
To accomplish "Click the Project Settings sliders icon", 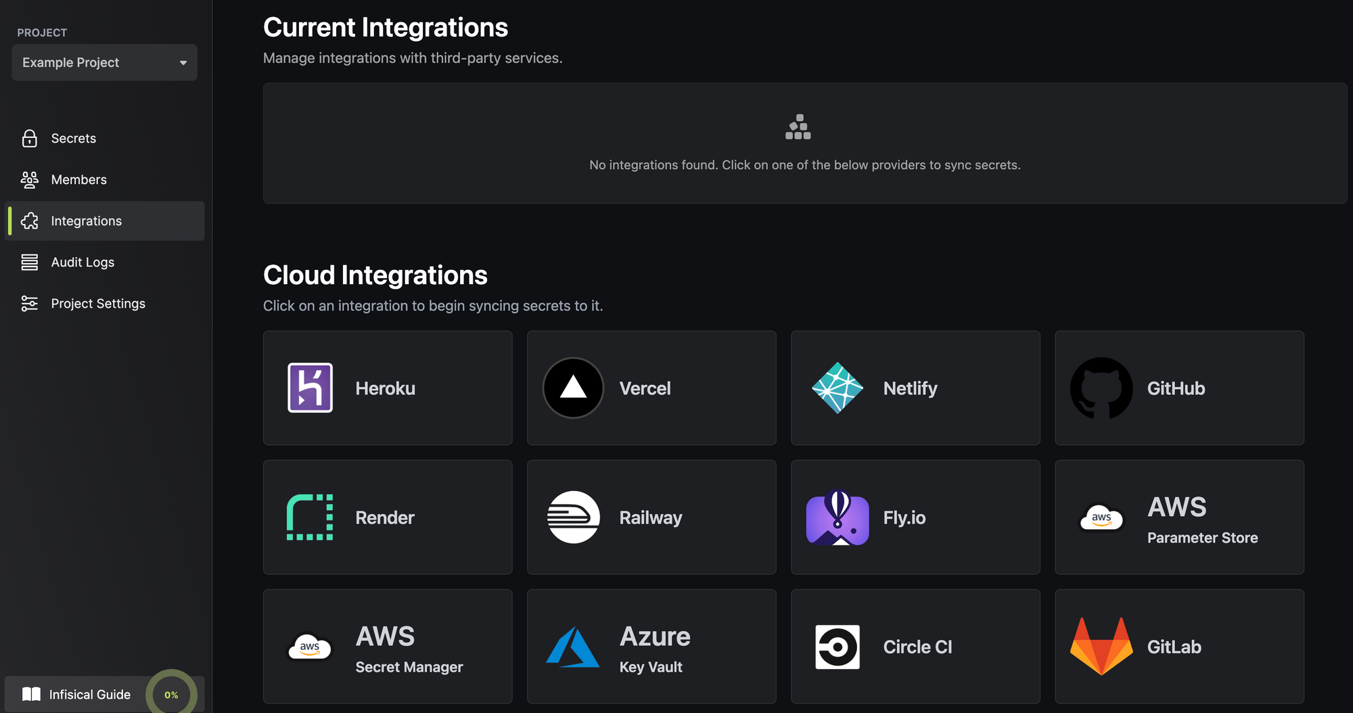I will 30,303.
